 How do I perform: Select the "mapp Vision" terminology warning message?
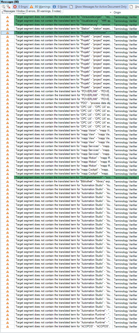(64, 130)
